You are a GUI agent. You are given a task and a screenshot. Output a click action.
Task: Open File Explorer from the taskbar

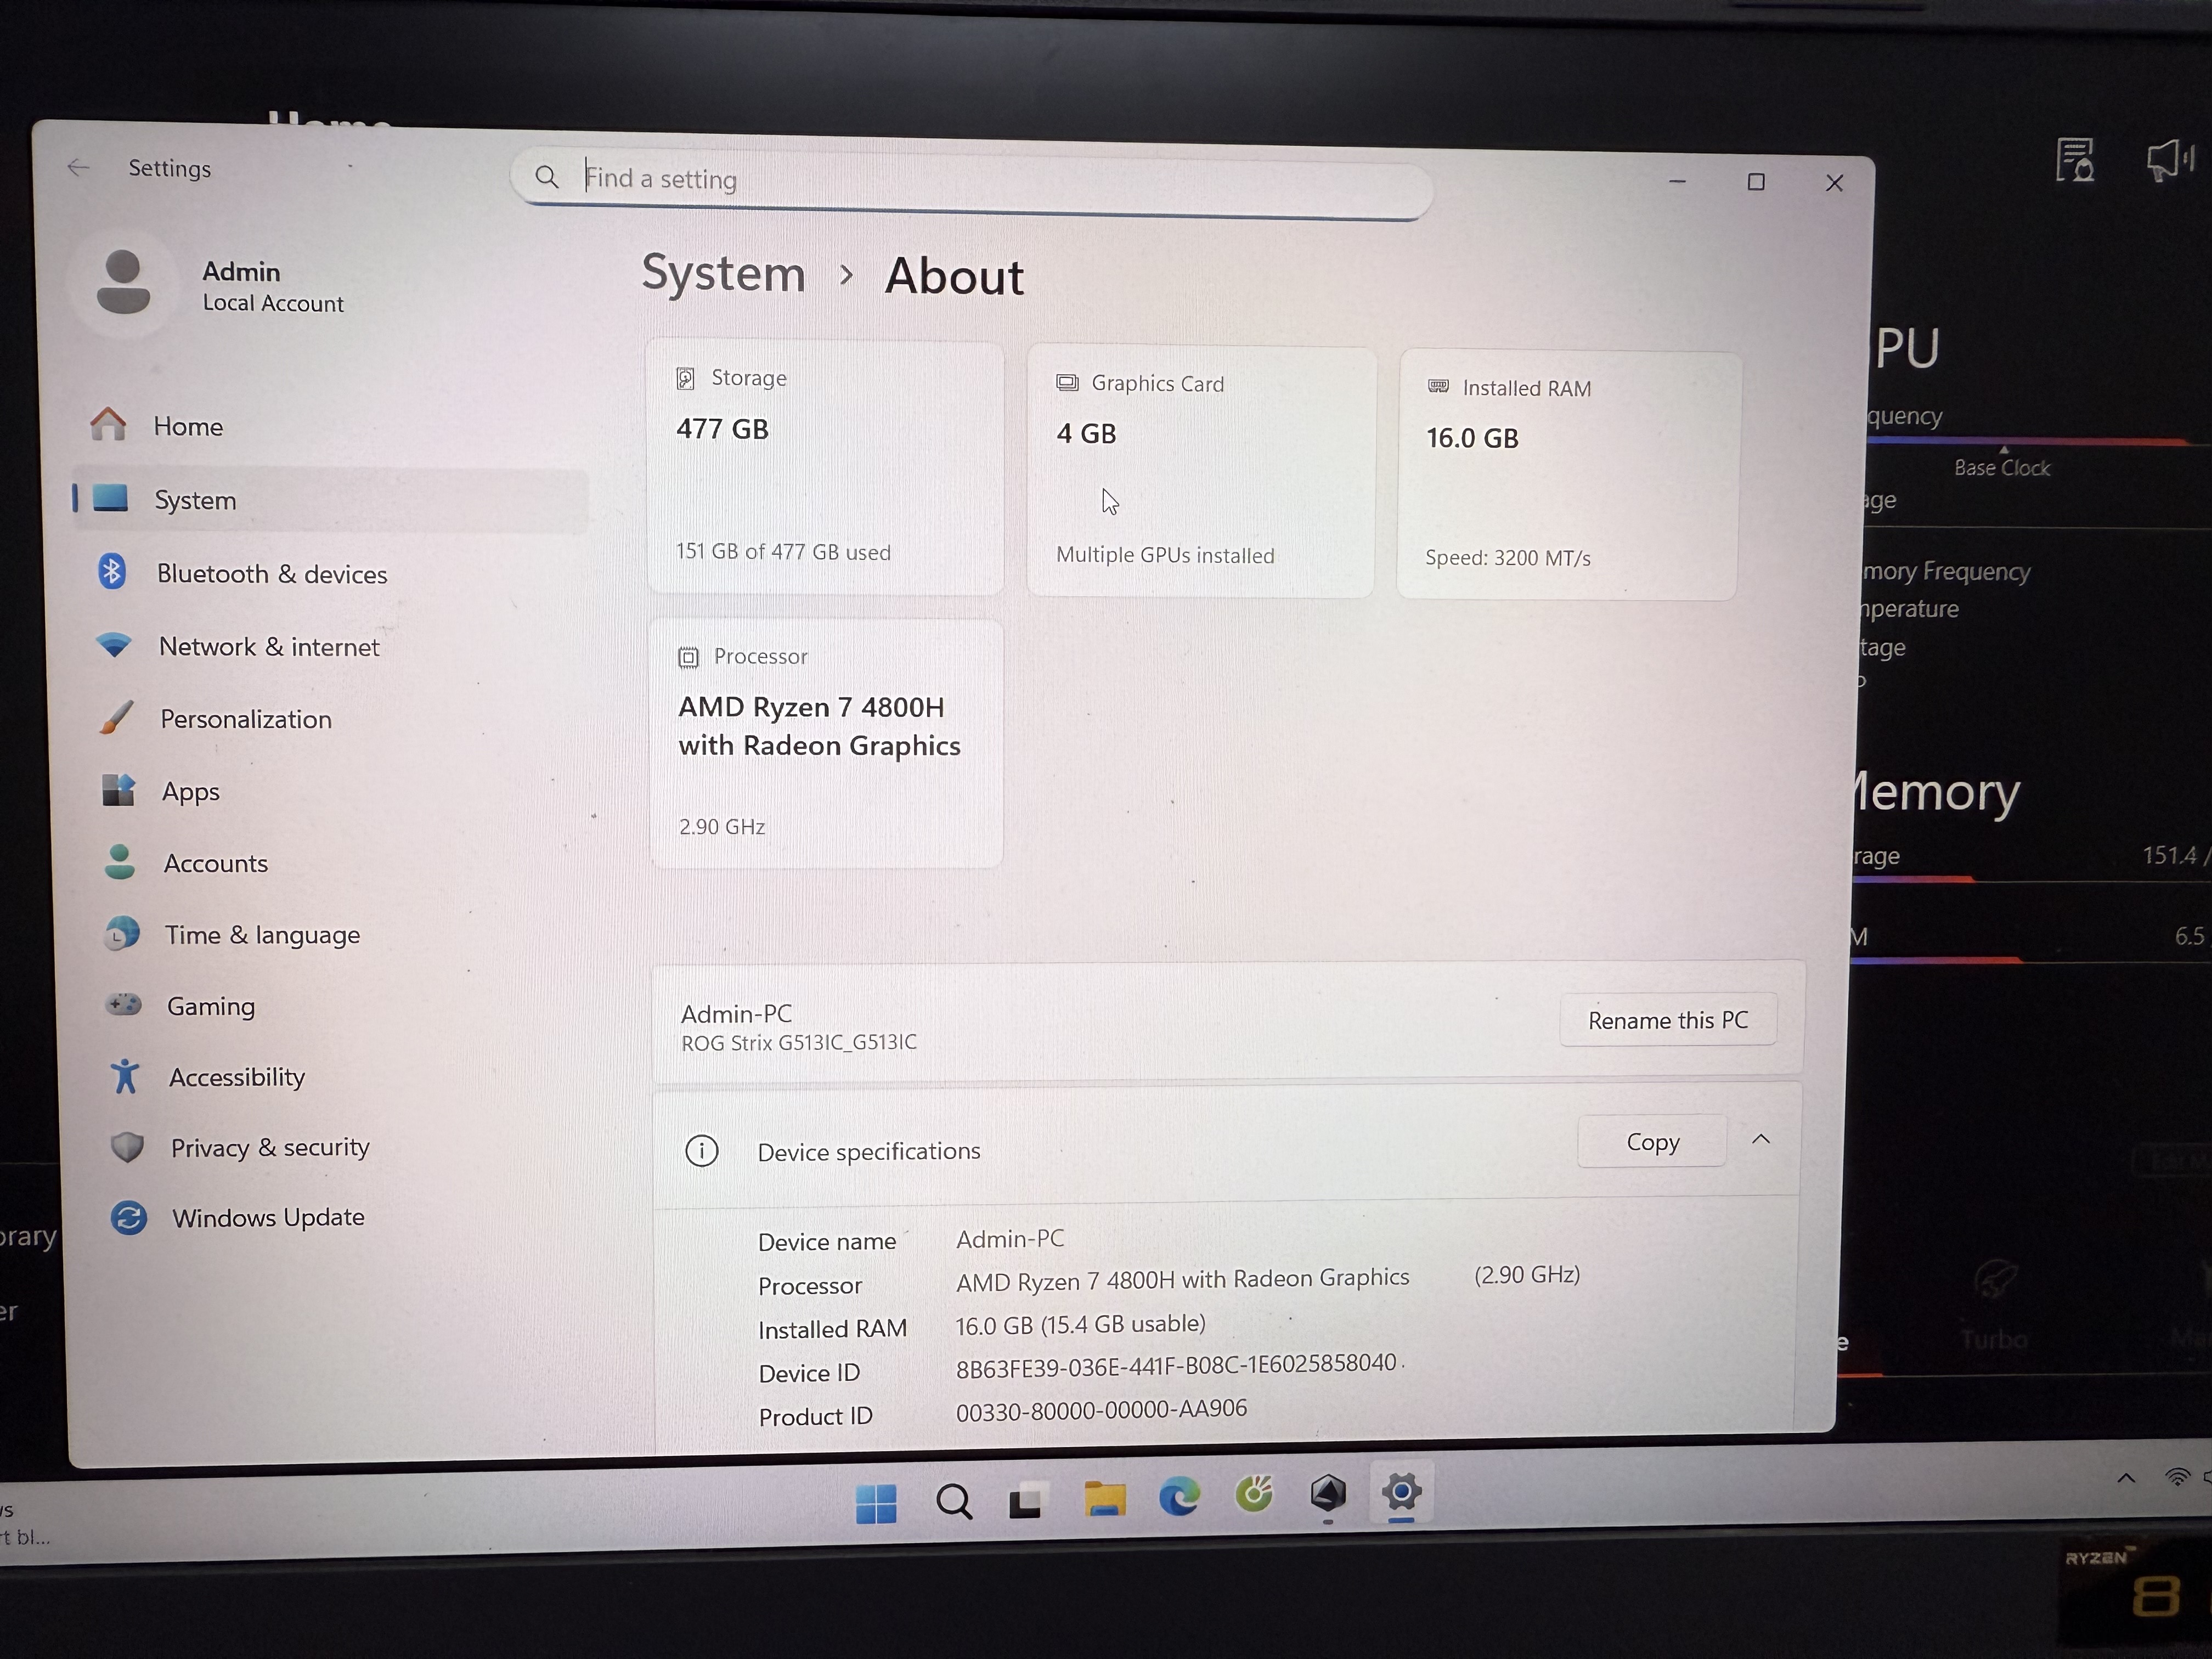(1104, 1498)
